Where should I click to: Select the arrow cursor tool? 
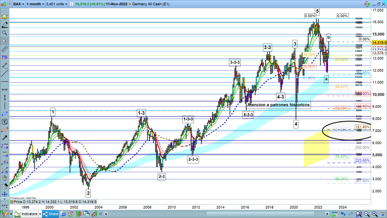coord(5,41)
